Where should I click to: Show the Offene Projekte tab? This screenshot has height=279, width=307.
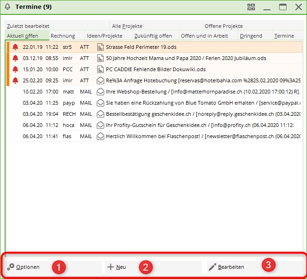224,26
